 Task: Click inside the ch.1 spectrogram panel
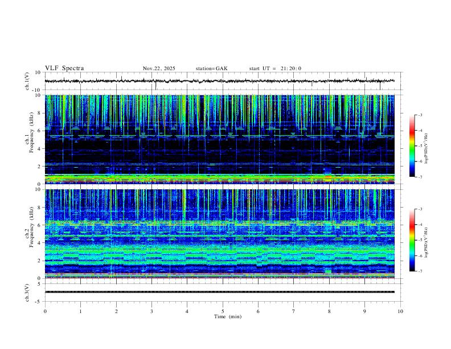(220, 139)
